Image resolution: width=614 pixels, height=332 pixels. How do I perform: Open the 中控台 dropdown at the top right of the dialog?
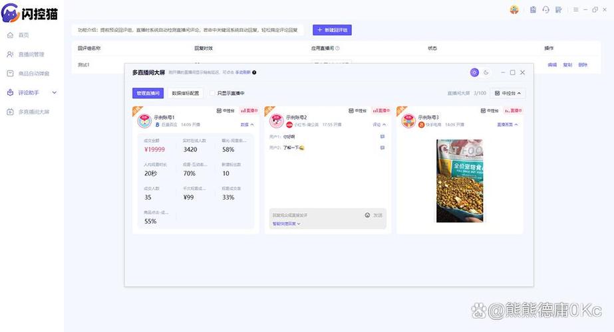(x=508, y=93)
